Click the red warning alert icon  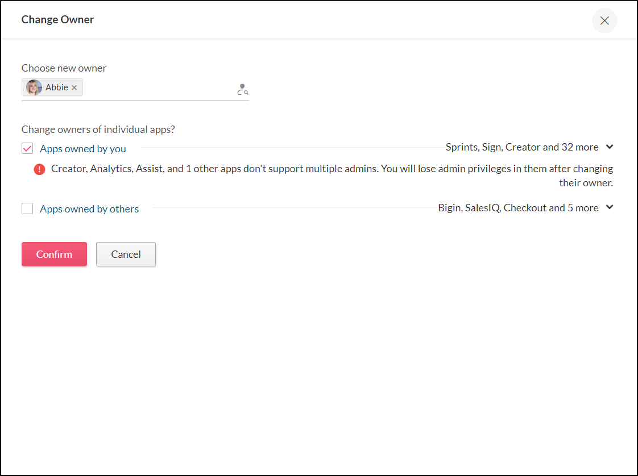[x=39, y=169]
